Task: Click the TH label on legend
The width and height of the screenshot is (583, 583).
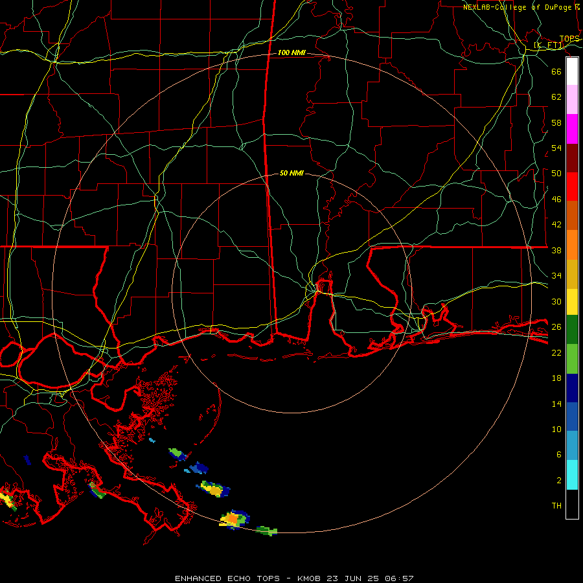Action: point(556,506)
